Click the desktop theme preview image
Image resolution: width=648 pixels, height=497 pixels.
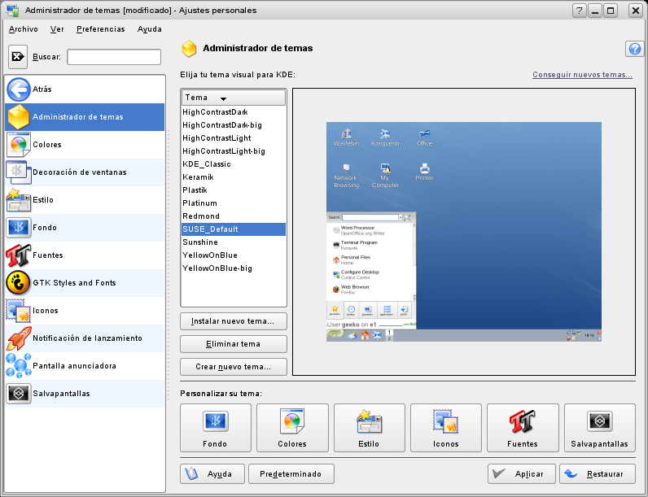coord(463,232)
